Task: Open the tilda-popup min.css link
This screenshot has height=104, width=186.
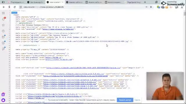Action: (x=70, y=86)
